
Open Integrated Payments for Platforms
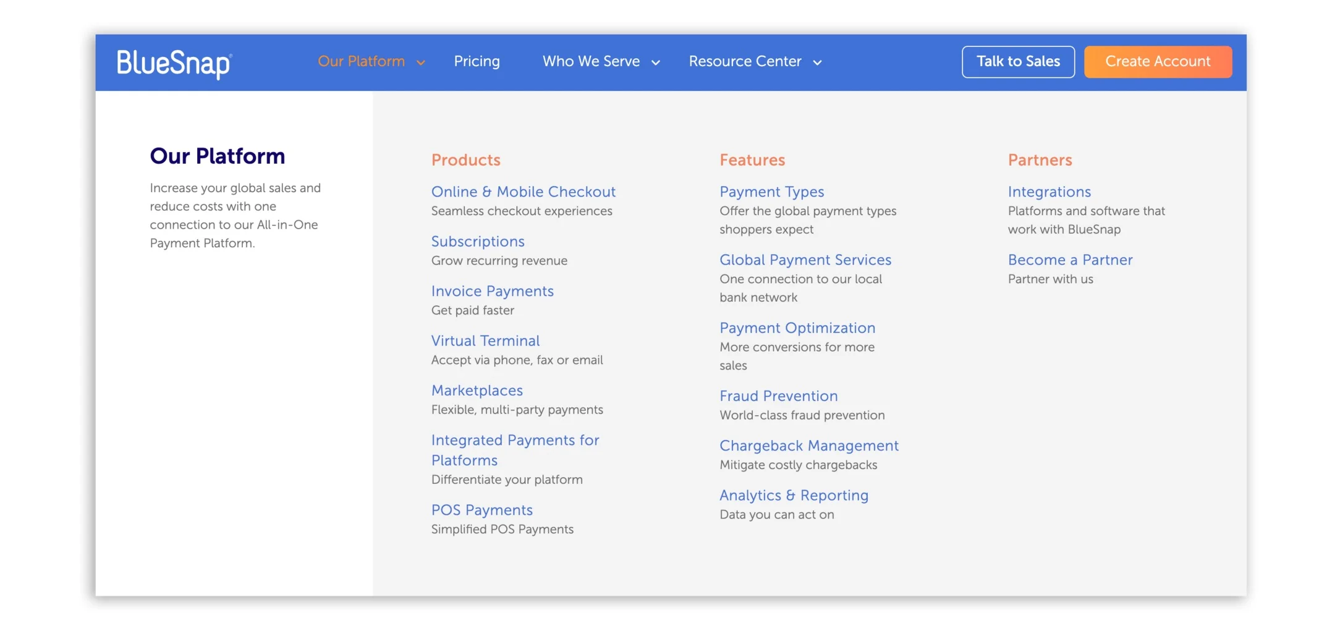(x=515, y=450)
